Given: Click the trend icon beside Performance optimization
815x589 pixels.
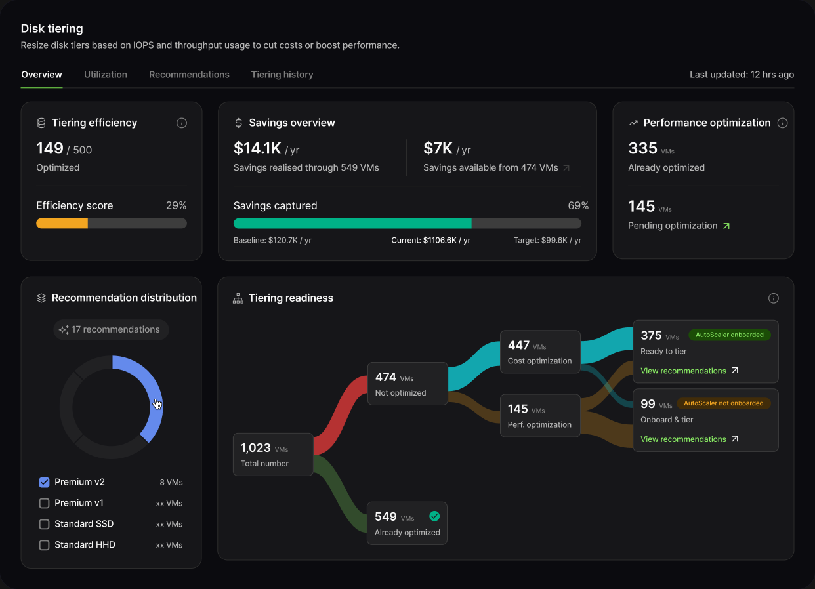Looking at the screenshot, I should click(x=633, y=123).
